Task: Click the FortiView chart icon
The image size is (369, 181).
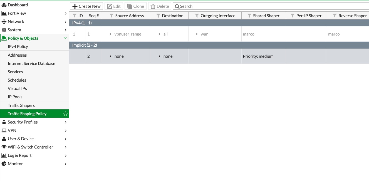Action: coord(4,13)
